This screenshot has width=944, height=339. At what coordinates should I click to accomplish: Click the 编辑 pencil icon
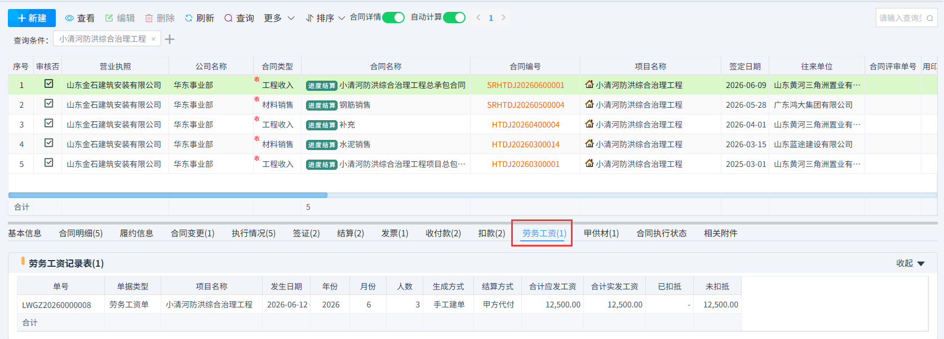[109, 18]
